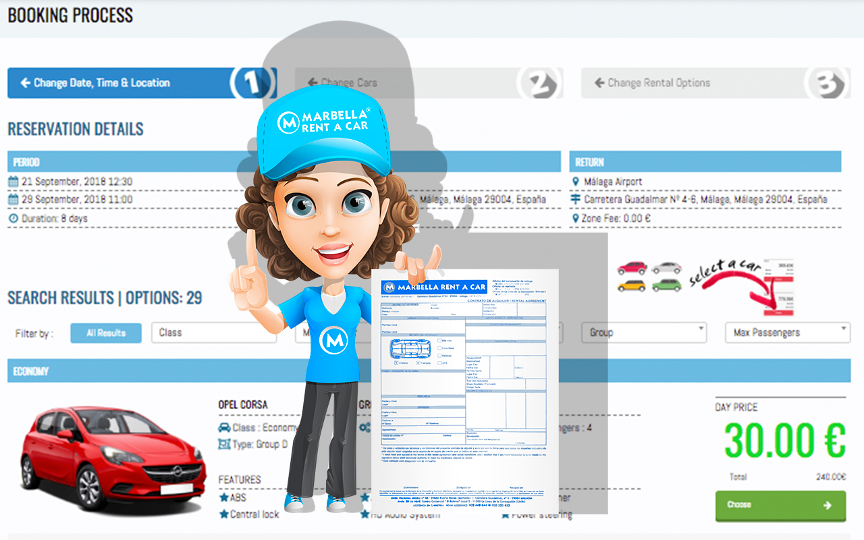864x540 pixels.
Task: Open the Group filter dropdown
Action: point(643,333)
